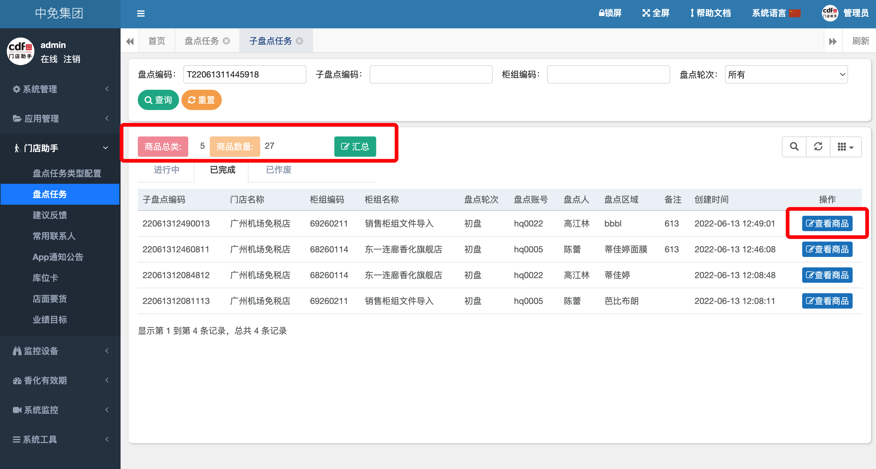Click the 子盘点编码 input field
This screenshot has height=469, width=876.
point(431,74)
